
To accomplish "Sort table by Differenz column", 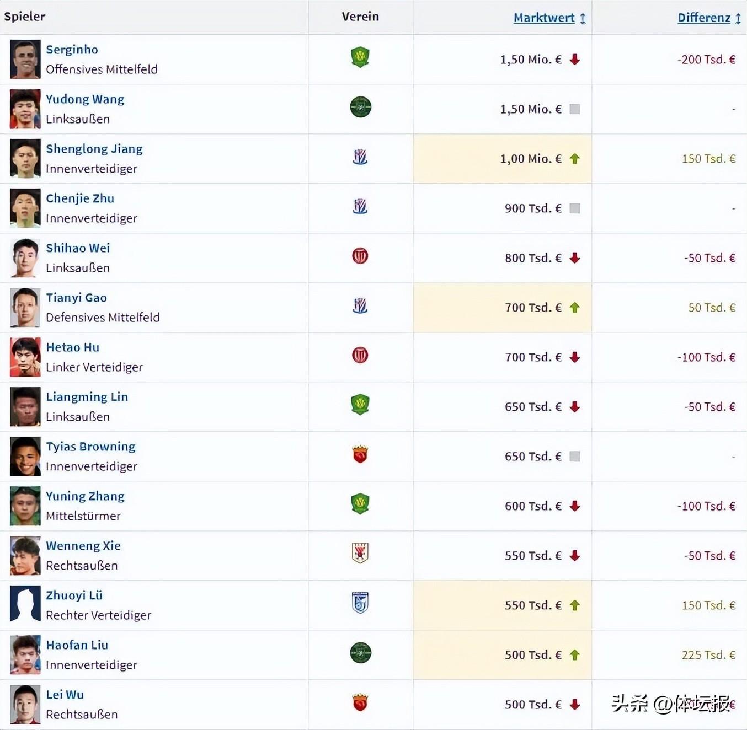I will (x=704, y=18).
